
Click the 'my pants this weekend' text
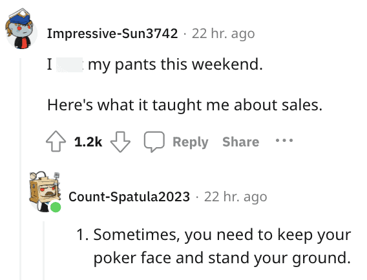[x=175, y=65]
